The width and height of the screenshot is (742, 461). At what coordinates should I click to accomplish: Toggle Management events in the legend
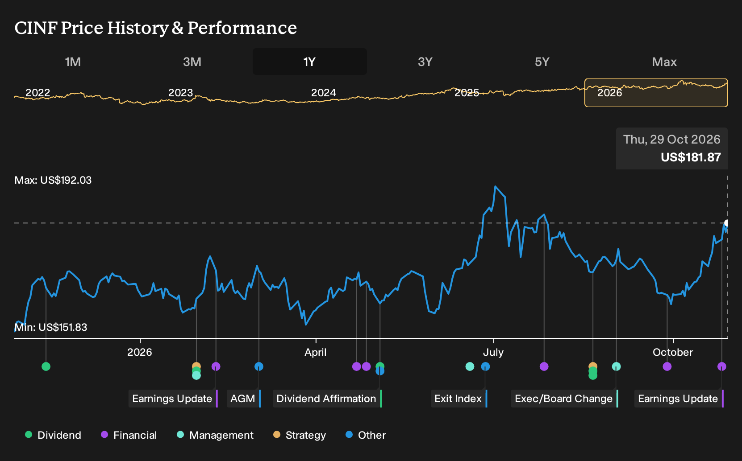215,435
